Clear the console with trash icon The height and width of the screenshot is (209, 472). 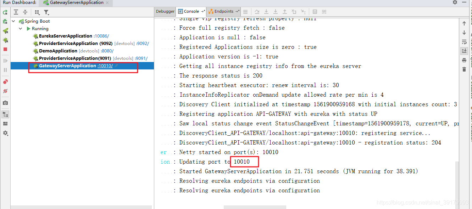pyautogui.click(x=464, y=69)
